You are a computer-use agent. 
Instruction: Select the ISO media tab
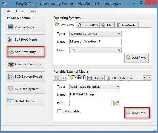(60, 78)
